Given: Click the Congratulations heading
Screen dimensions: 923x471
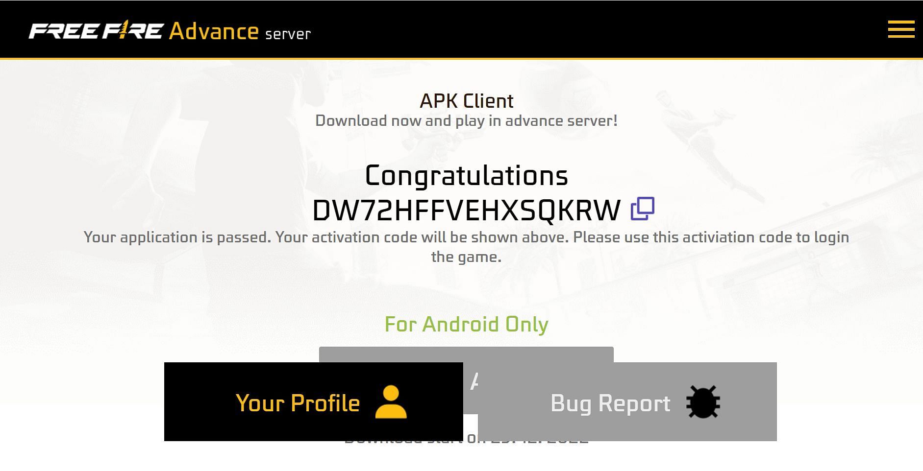Looking at the screenshot, I should point(466,175).
